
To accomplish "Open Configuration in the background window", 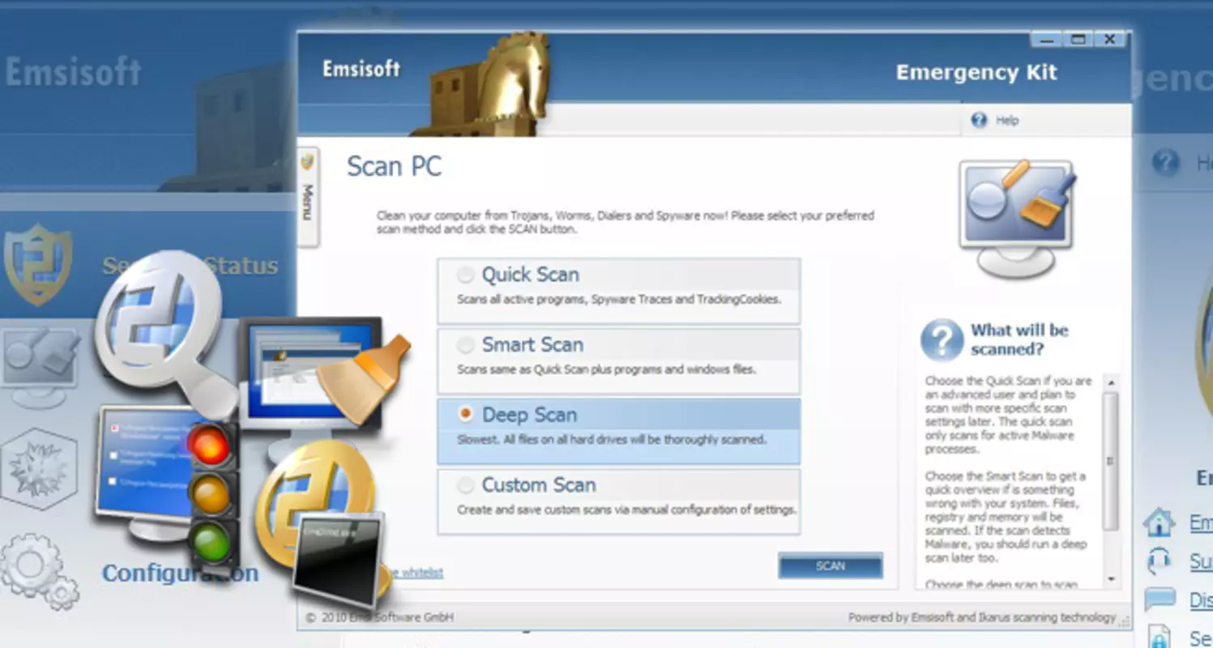I will point(180,573).
